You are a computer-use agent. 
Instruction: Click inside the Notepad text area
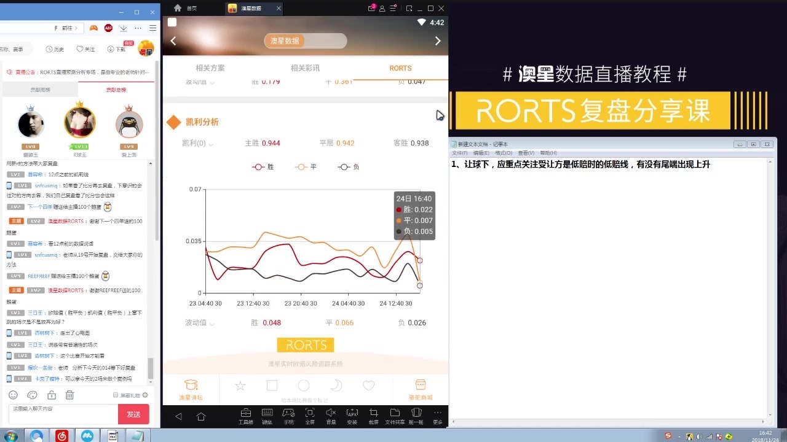point(609,289)
